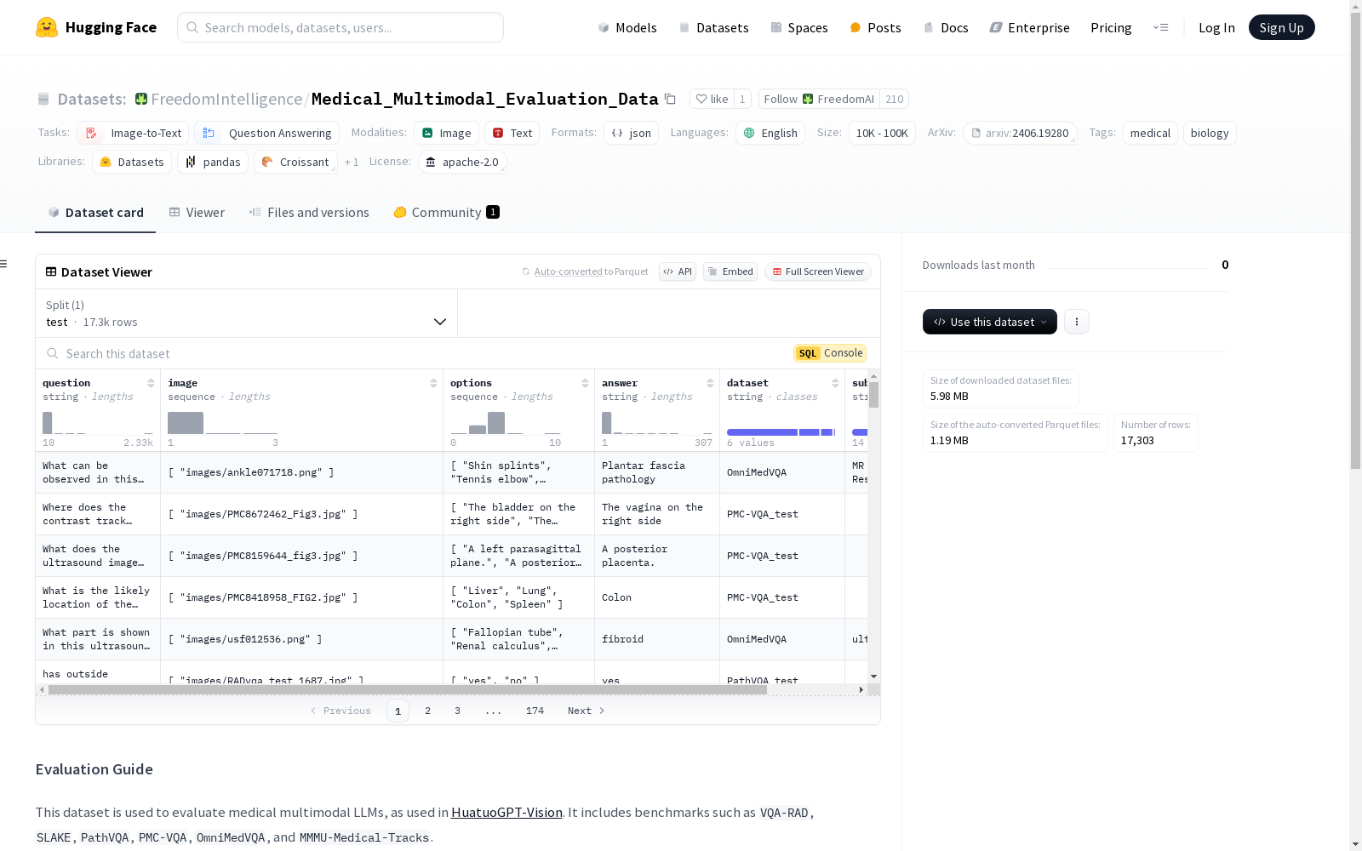Follow FreedomAI organization

[819, 99]
